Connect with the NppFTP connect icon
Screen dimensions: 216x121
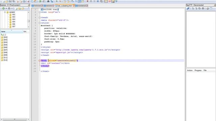coord(188,8)
